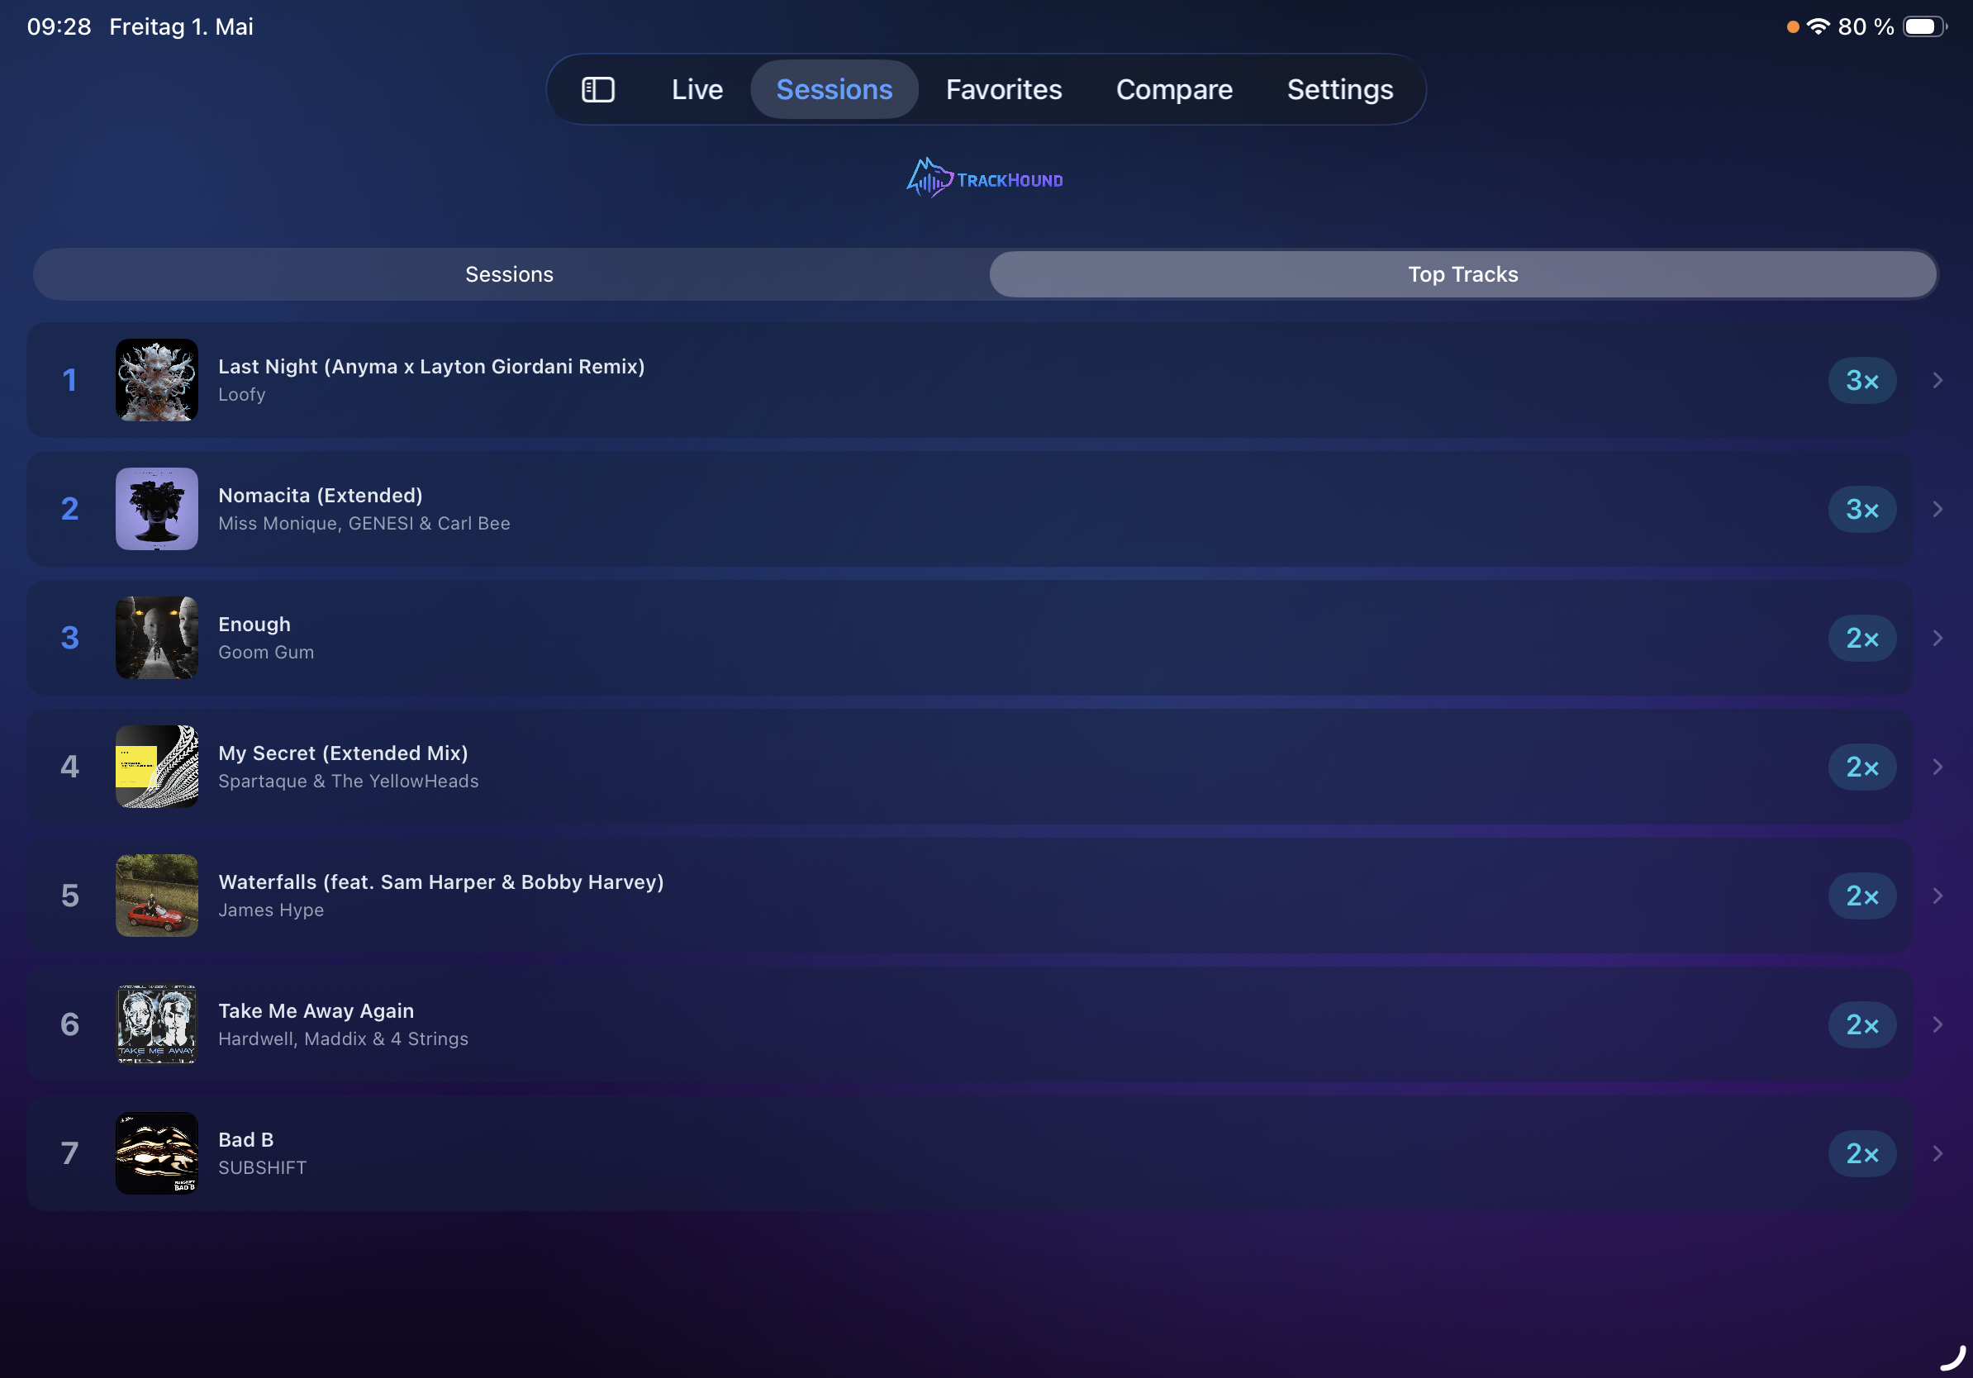1973x1378 pixels.
Task: Select track title Take Me Away Again
Action: coord(316,1011)
